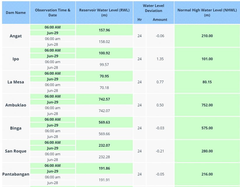
Task: Select the Ipo dam name cell
Action: tap(16, 59)
